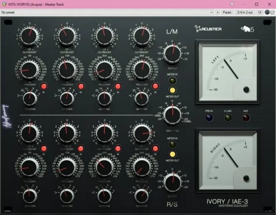
Task: Click L/M band 3 dB/octave knob
Action: pyautogui.click(x=105, y=98)
